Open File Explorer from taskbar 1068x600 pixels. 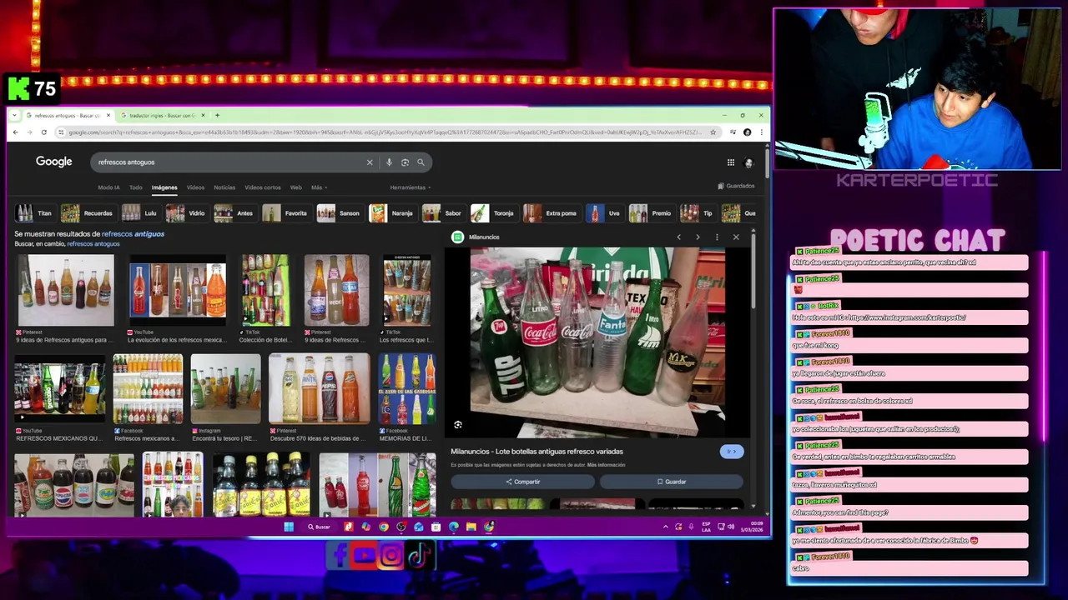pyautogui.click(x=471, y=527)
